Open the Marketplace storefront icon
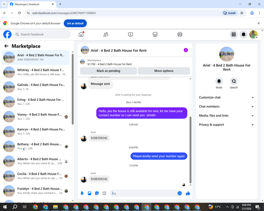 155,34
